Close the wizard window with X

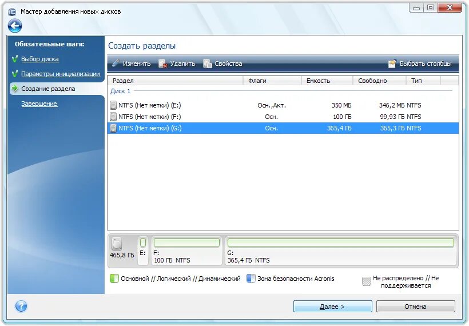(450, 8)
